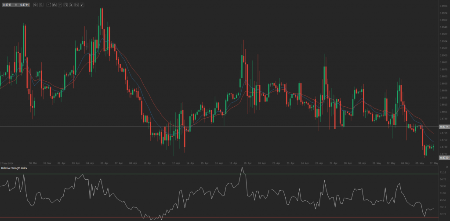The height and width of the screenshot is (221, 450).
Task: Open the indicators settings sliders icon
Action: [x=60, y=5]
